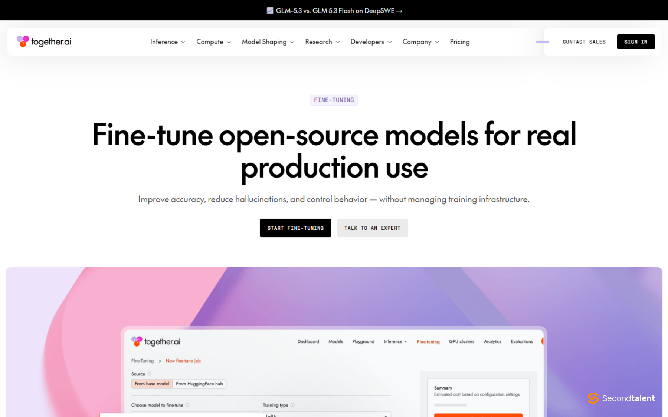The image size is (668, 417).
Task: Expand the Compute dropdown menu
Action: click(x=214, y=42)
